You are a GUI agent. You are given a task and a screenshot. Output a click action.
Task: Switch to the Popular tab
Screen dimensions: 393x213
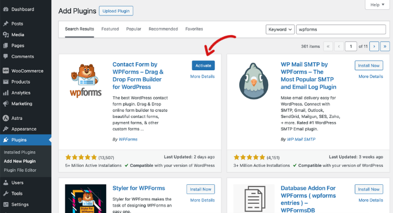(x=134, y=29)
